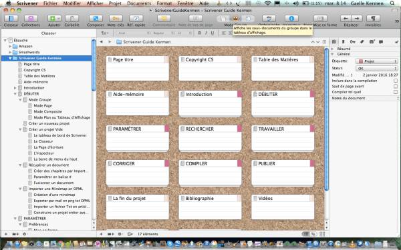Viewport: 401px width, 250px height.
Task: Switch to outliner plan view mode
Action: [x=248, y=19]
